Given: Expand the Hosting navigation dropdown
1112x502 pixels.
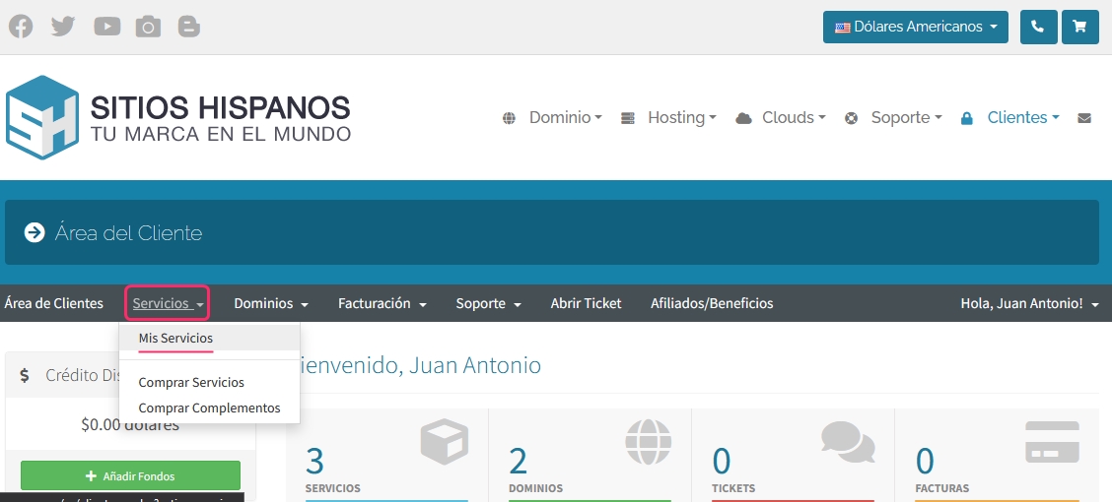Looking at the screenshot, I should [x=669, y=118].
